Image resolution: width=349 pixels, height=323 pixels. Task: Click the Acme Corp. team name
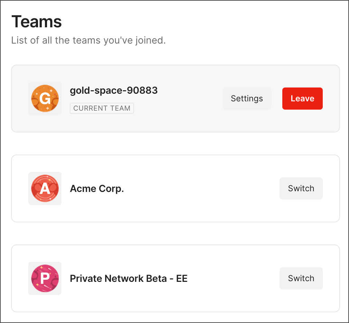click(97, 188)
